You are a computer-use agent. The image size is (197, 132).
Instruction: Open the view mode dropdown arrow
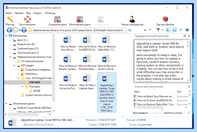[150, 30]
